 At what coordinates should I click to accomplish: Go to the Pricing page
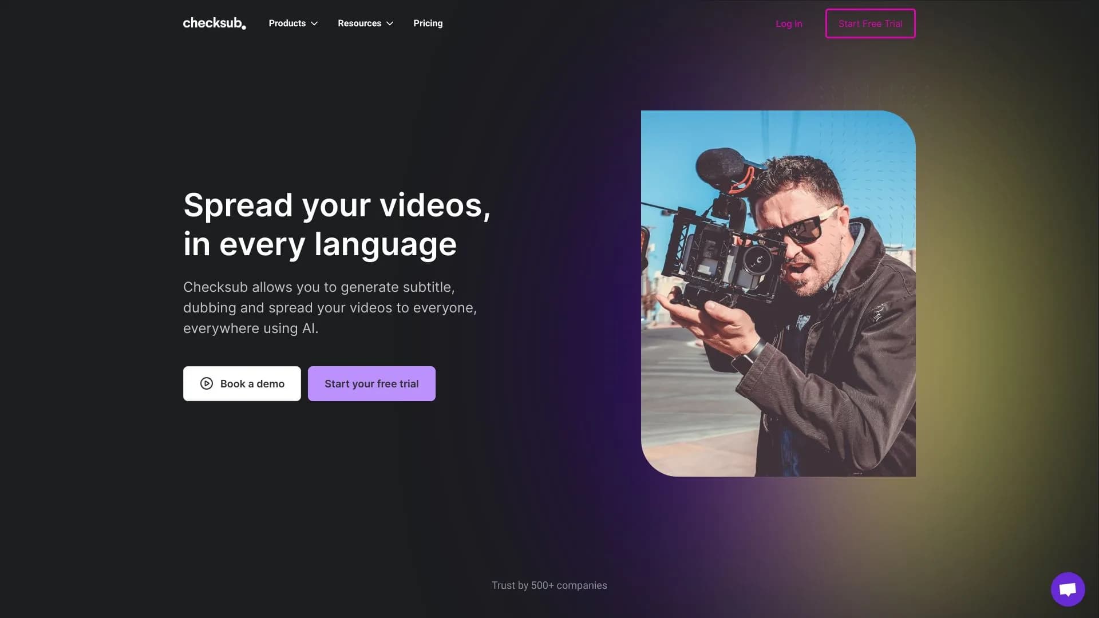point(428,23)
